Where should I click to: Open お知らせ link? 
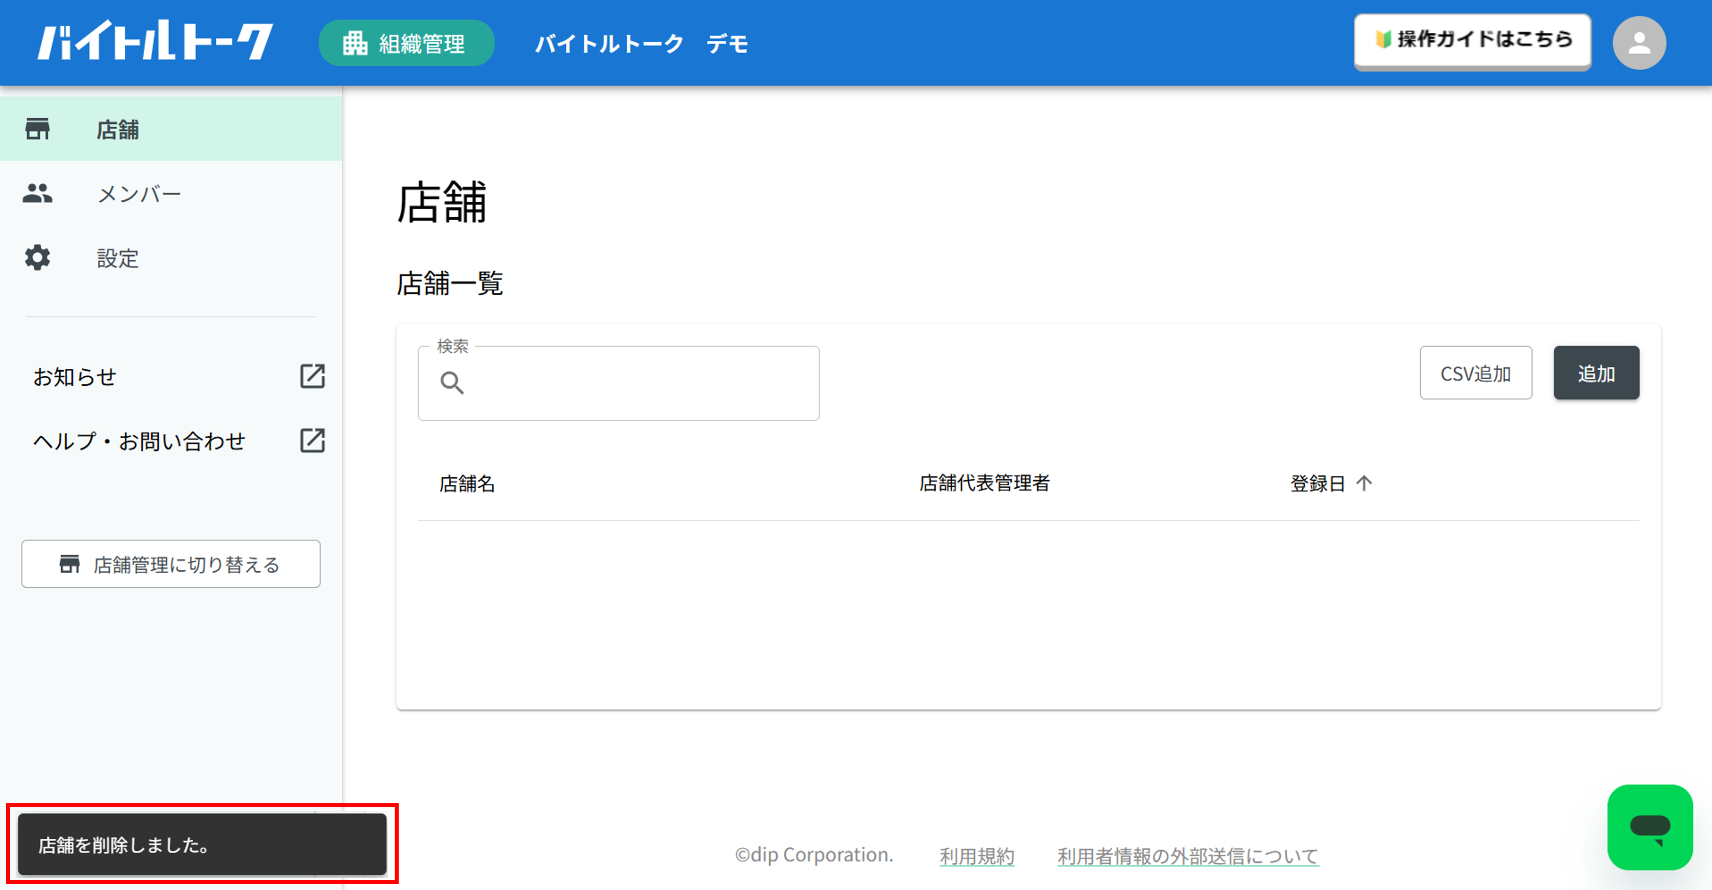pyautogui.click(x=75, y=376)
